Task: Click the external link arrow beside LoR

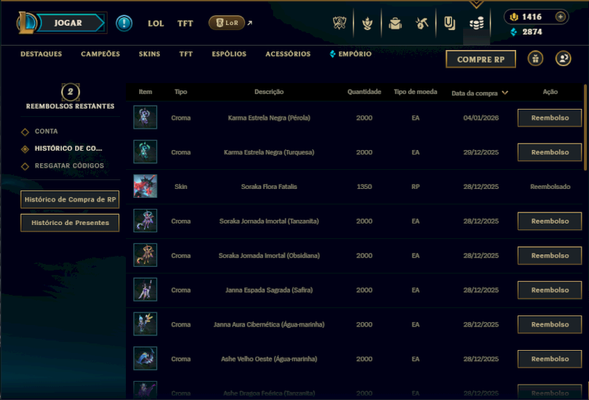Action: [250, 23]
